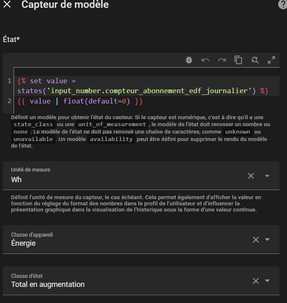Viewport: 287px width, 303px height.
Task: Click the Total en augmentation value field
Action: click(x=48, y=284)
